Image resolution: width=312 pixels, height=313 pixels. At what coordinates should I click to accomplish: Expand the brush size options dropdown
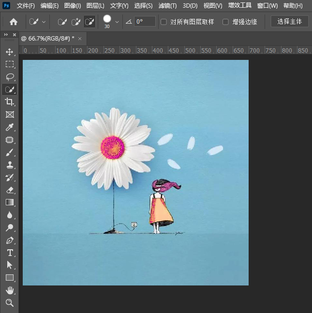click(x=117, y=22)
